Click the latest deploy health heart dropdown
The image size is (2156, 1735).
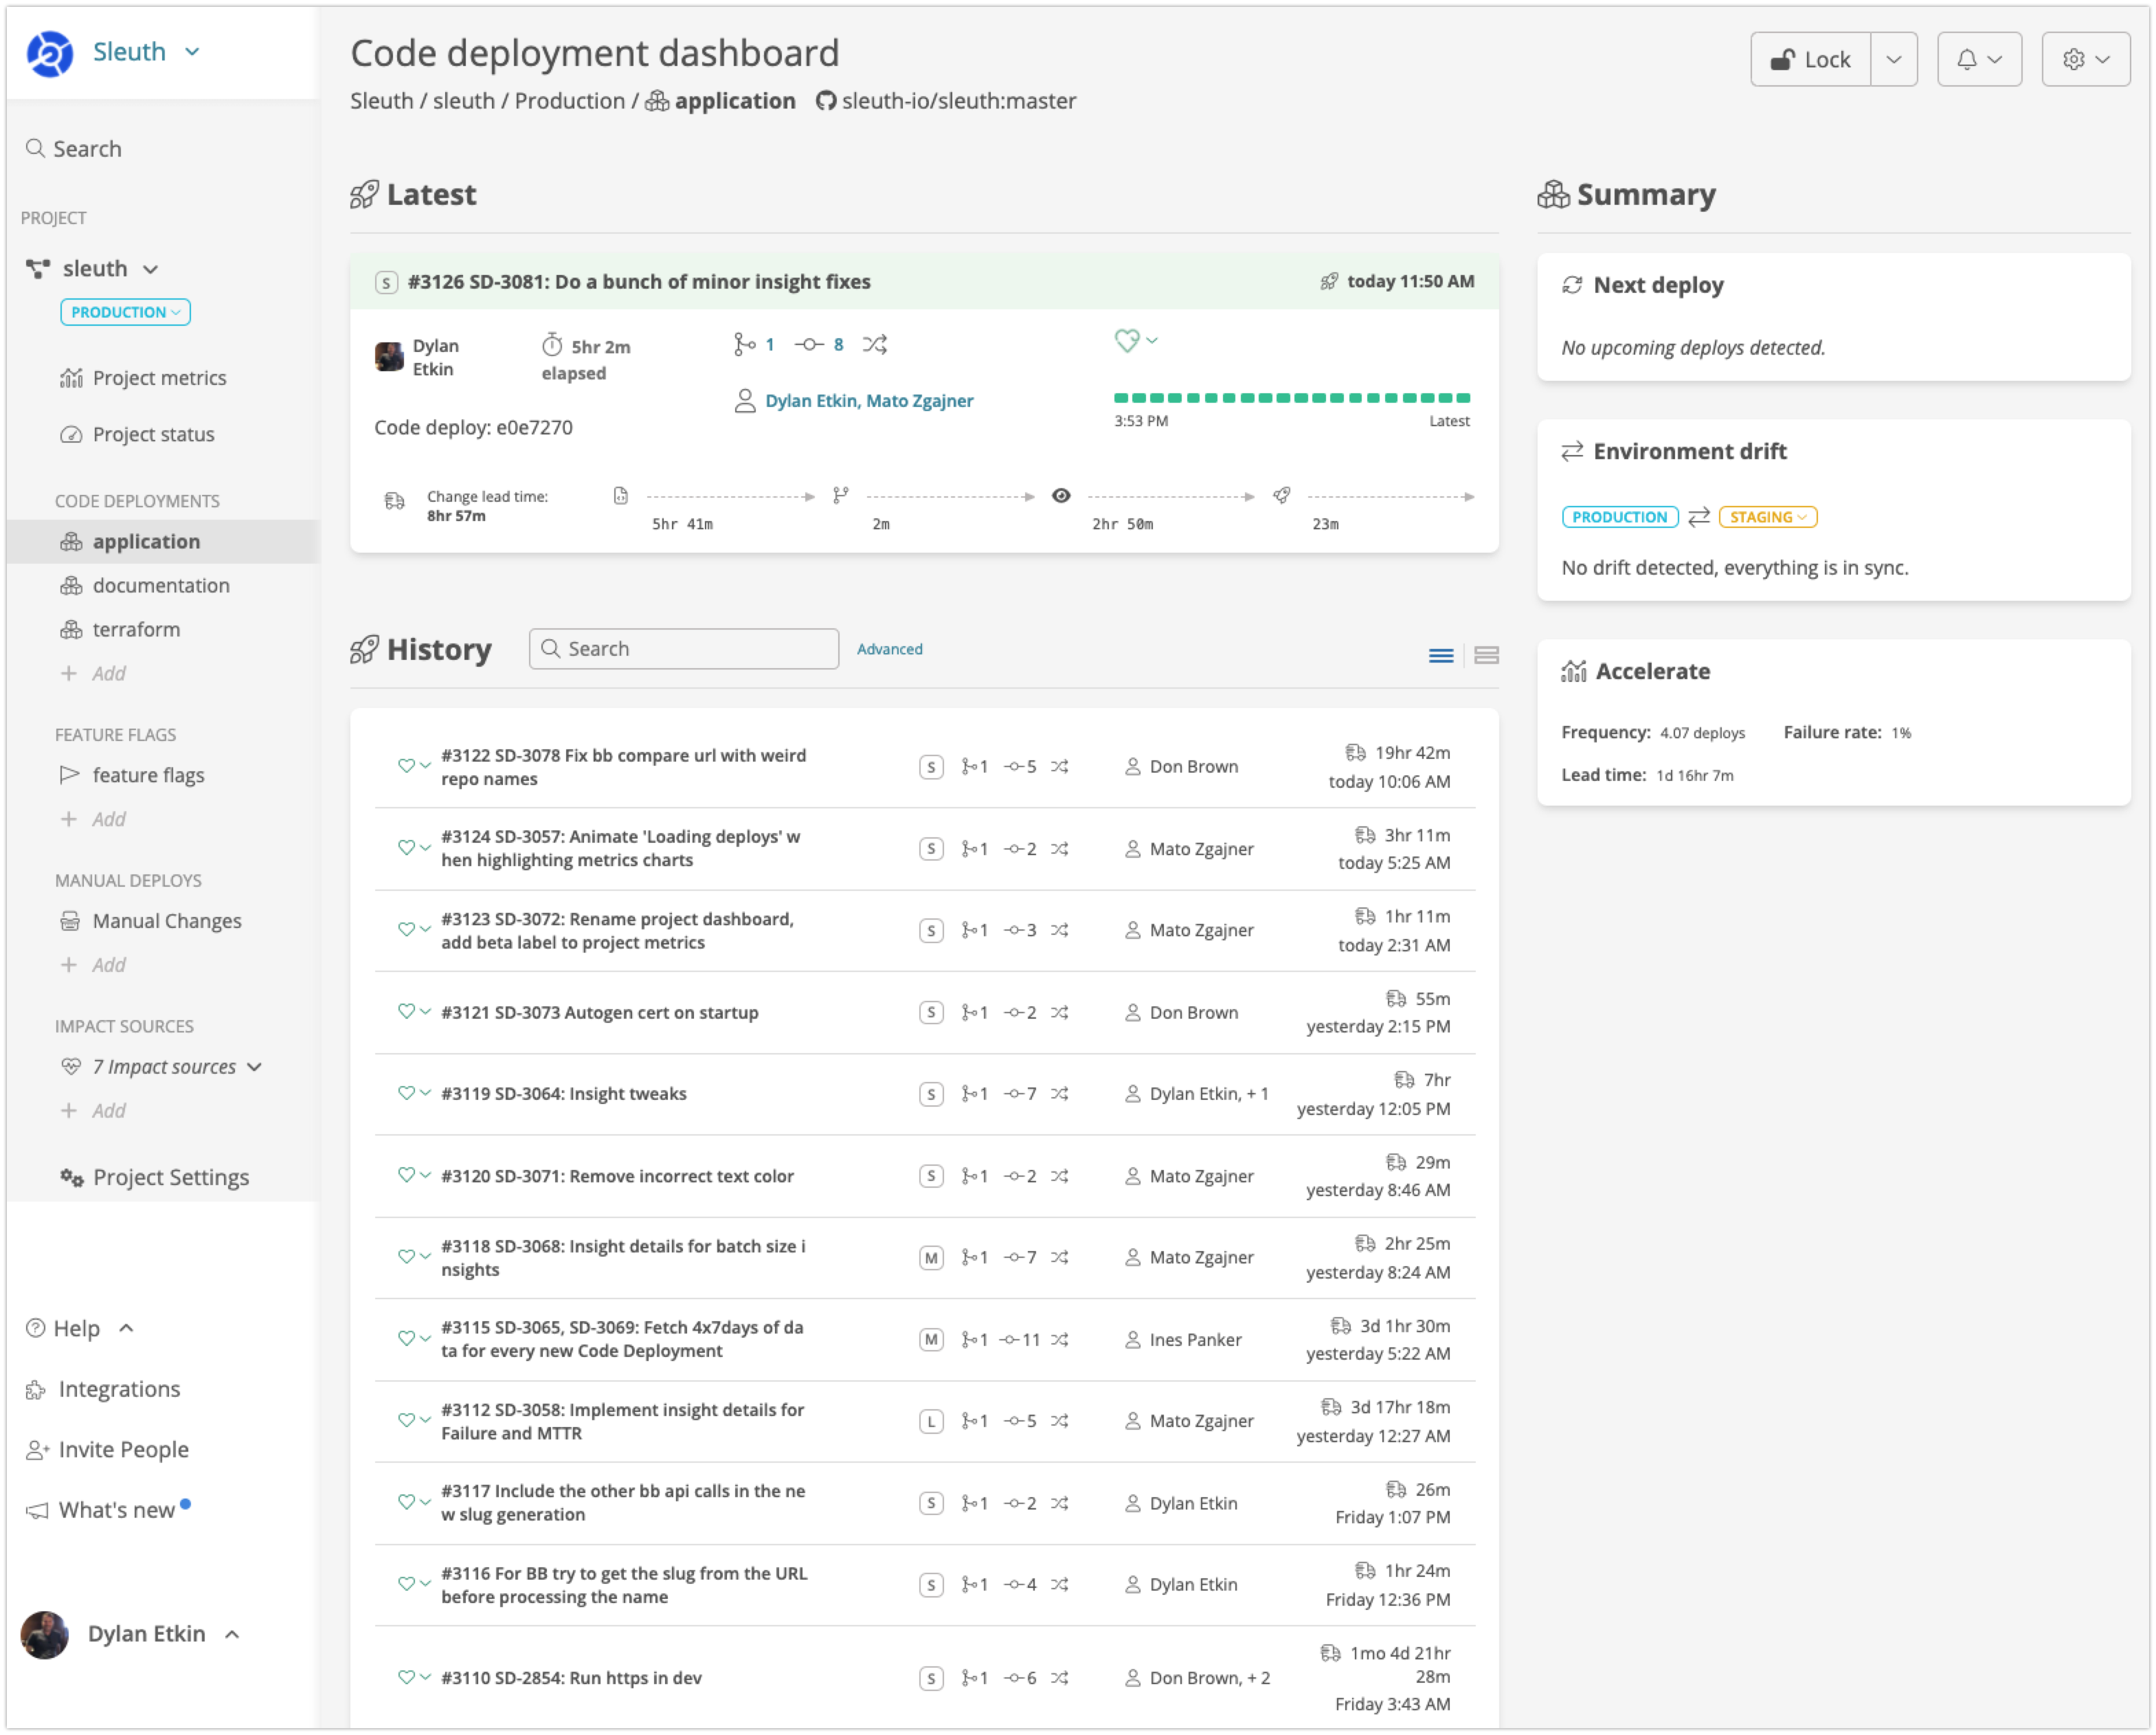click(1136, 341)
